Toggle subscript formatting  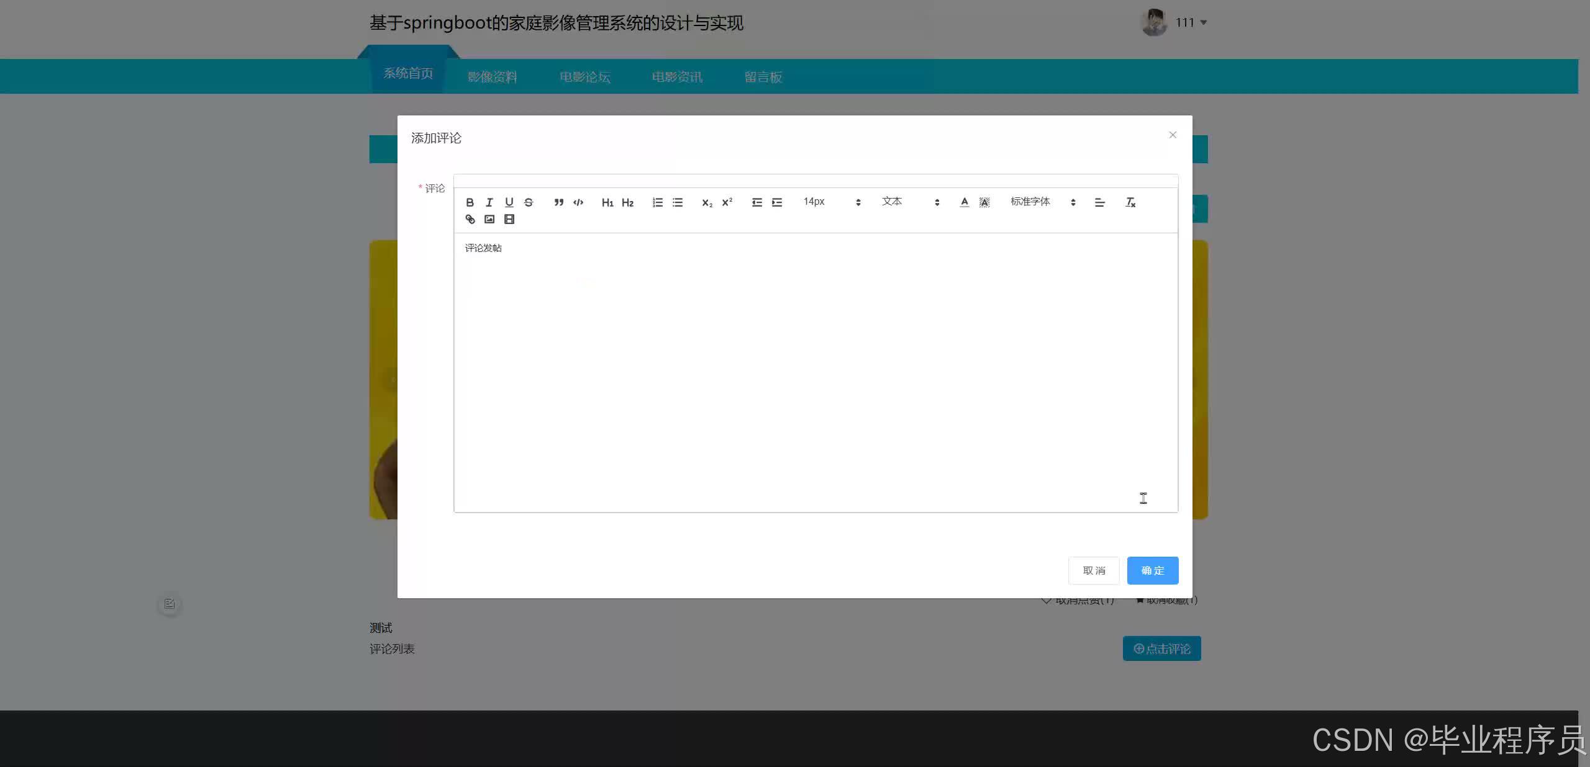(706, 202)
